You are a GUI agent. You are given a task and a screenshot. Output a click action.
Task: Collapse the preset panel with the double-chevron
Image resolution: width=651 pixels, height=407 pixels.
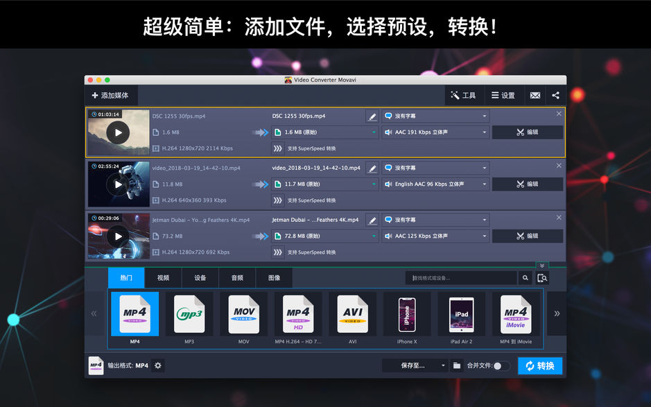(541, 265)
